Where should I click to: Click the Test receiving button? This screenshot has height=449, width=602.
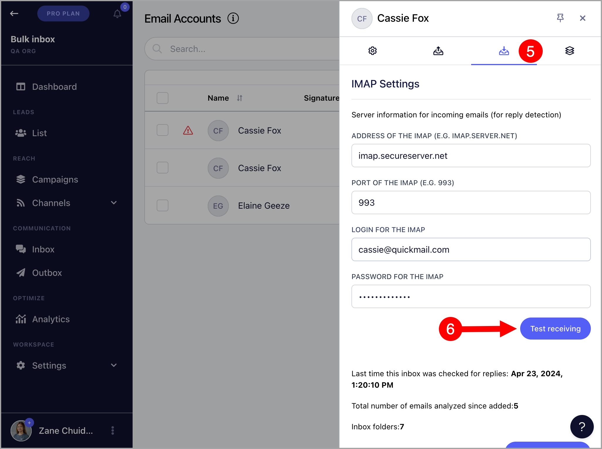point(555,328)
